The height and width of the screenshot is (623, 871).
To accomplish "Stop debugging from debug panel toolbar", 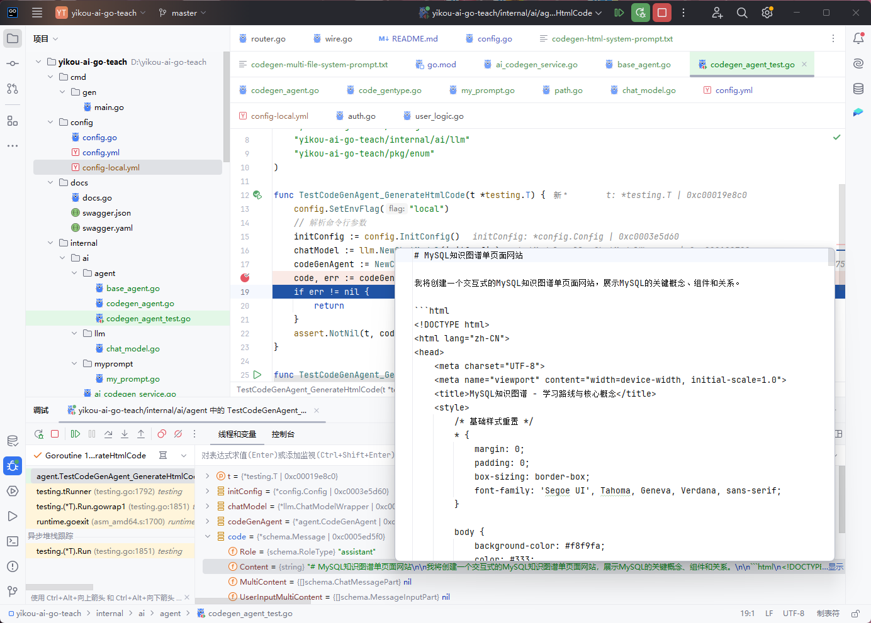I will tap(55, 434).
